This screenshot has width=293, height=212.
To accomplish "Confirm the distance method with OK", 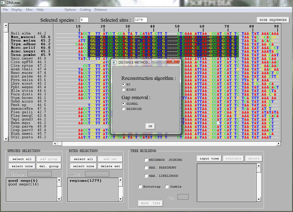I will coord(150,126).
